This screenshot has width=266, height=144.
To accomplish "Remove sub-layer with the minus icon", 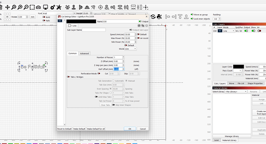I will tap(146, 25).
